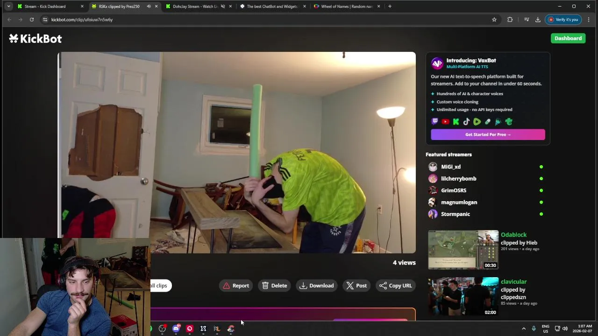Unmute the DohcJay Stream tab audio
The height and width of the screenshot is (336, 598).
pos(223,7)
